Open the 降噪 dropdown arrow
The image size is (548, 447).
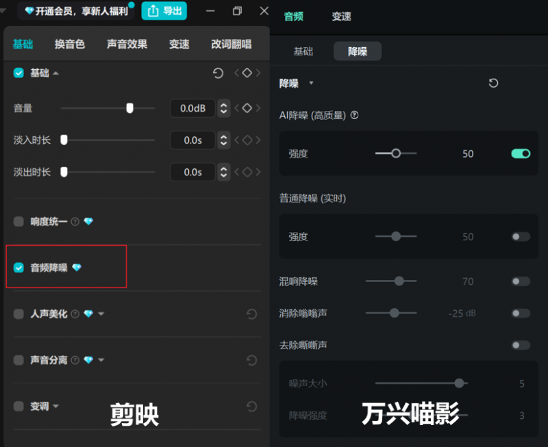(x=311, y=84)
